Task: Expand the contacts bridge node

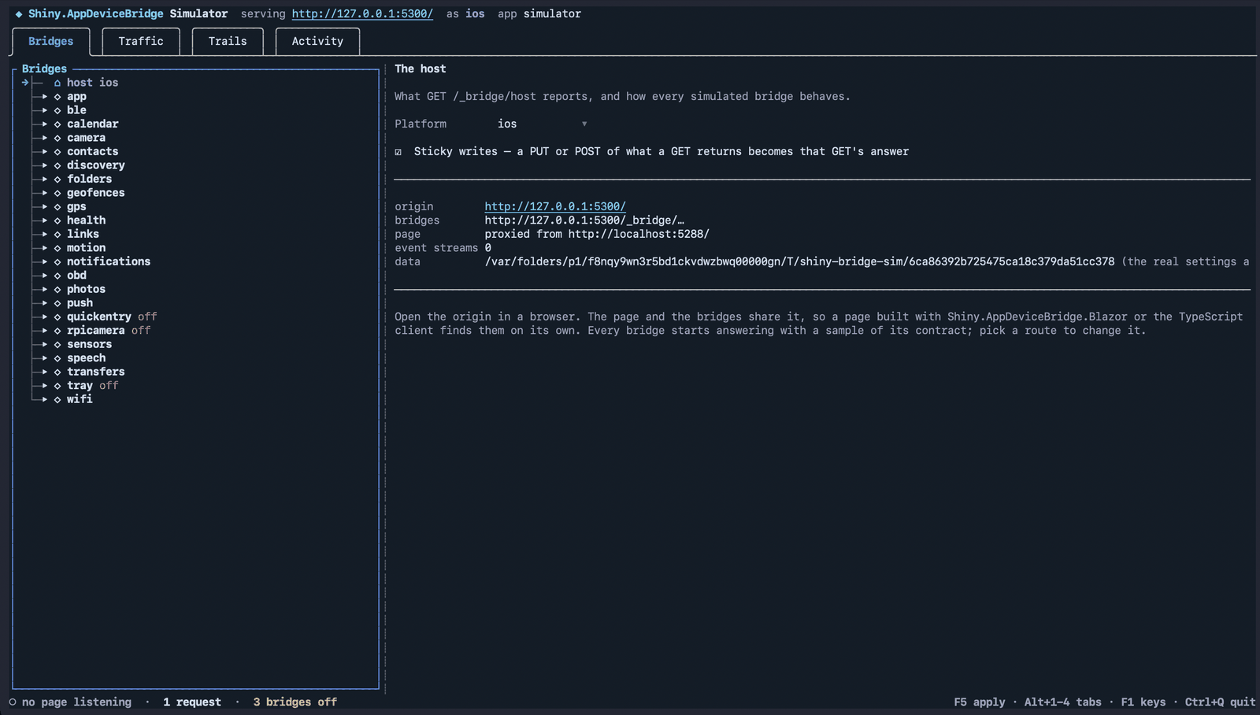Action: pos(45,151)
